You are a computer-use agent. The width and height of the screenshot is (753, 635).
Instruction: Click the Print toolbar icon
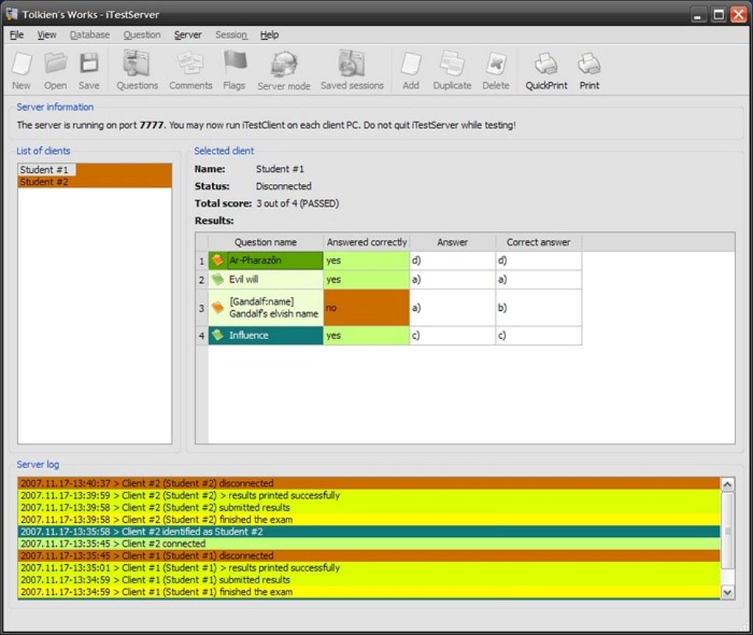click(589, 63)
